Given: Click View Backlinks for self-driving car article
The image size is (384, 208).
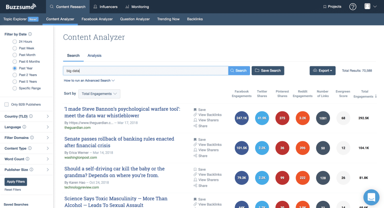Looking at the screenshot, I should (x=210, y=174).
